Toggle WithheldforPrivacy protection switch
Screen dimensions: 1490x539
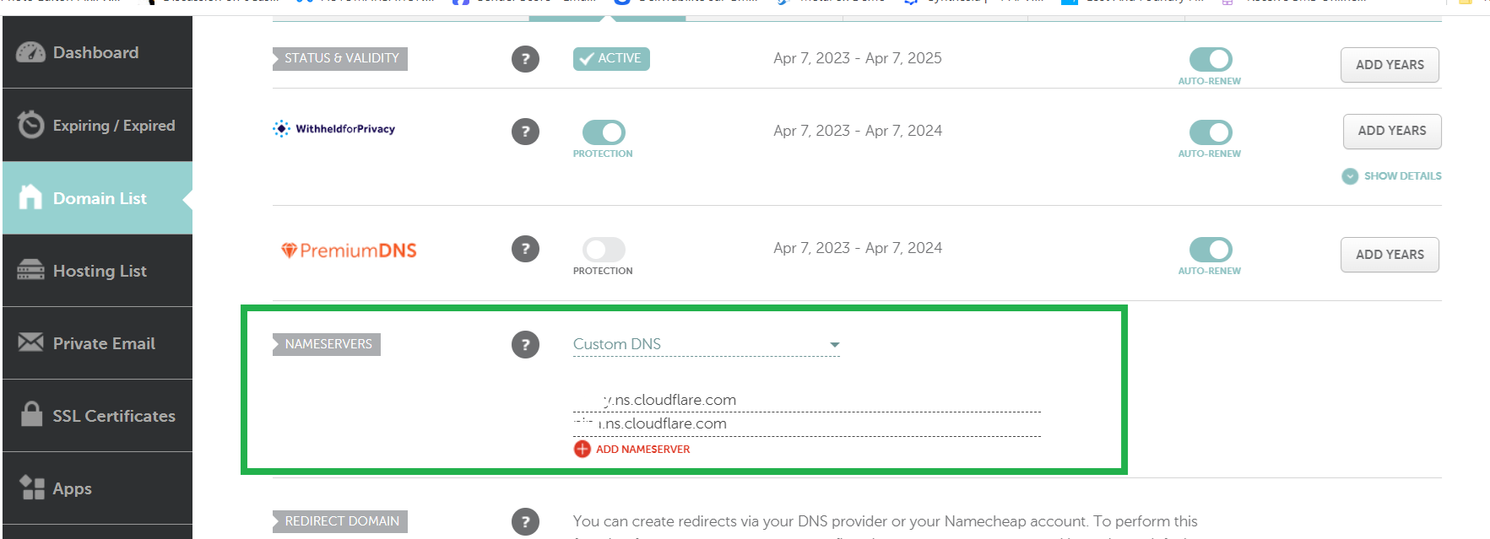coord(604,132)
